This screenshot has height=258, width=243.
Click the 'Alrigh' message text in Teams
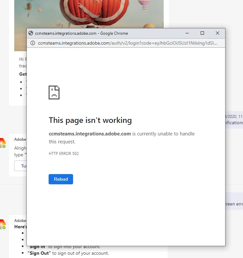[x=20, y=148]
